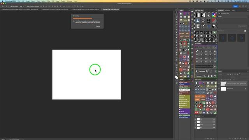Toggle visibility of Red channel
Viewport: 249px width, 140px height.
coord(195,122)
